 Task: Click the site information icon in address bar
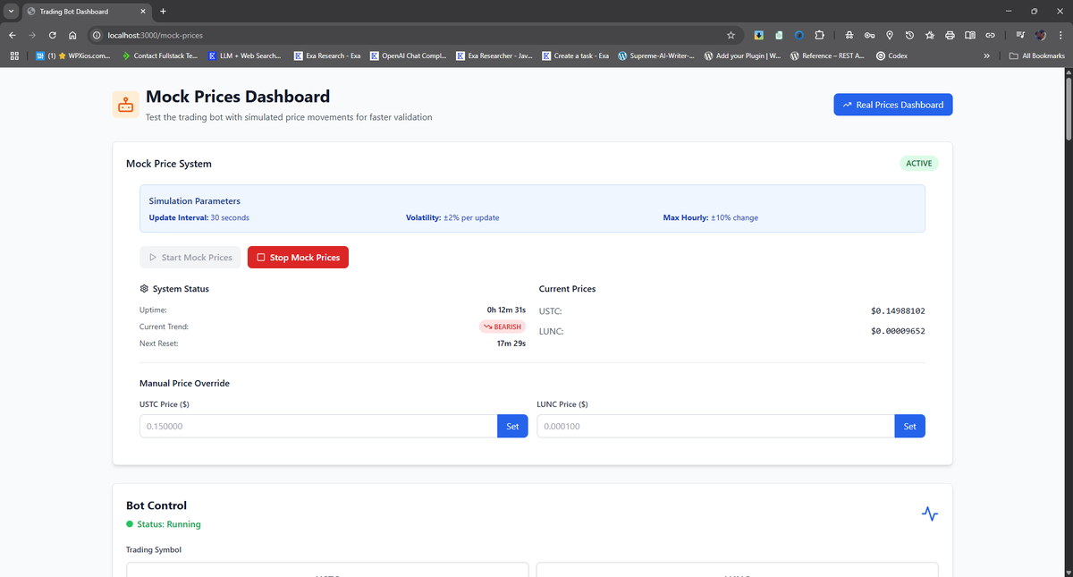tap(97, 35)
